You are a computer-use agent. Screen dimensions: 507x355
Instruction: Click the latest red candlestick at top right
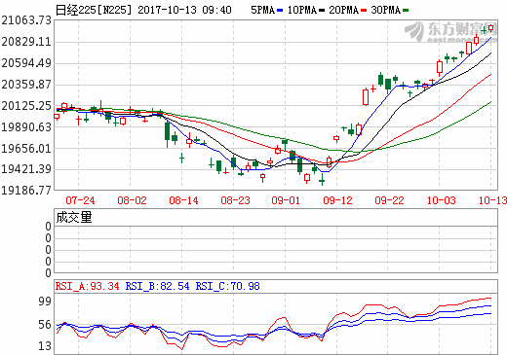coord(490,28)
